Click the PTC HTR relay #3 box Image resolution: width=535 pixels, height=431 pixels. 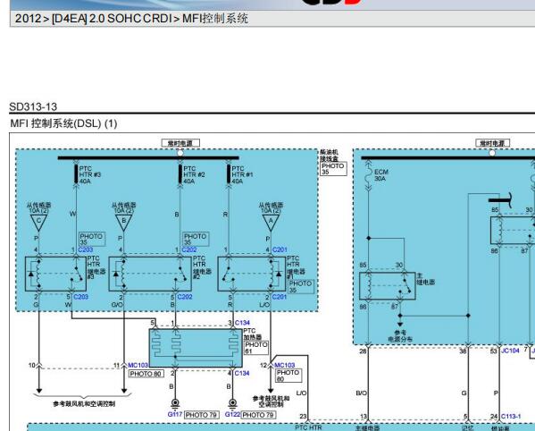[55, 274]
